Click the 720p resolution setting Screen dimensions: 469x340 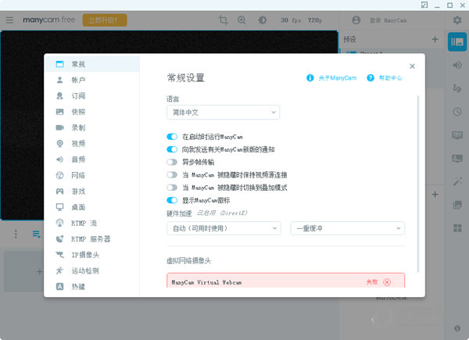point(315,20)
